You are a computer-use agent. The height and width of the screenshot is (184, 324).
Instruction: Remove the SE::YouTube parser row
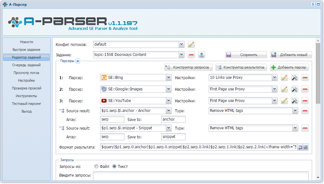click(x=305, y=101)
